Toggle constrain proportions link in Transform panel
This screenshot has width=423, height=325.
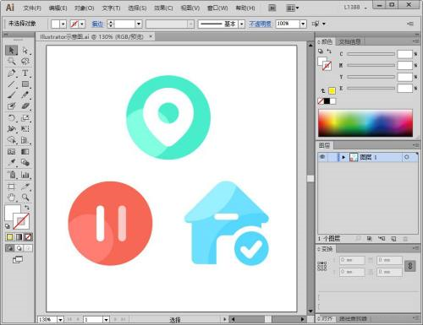410,266
